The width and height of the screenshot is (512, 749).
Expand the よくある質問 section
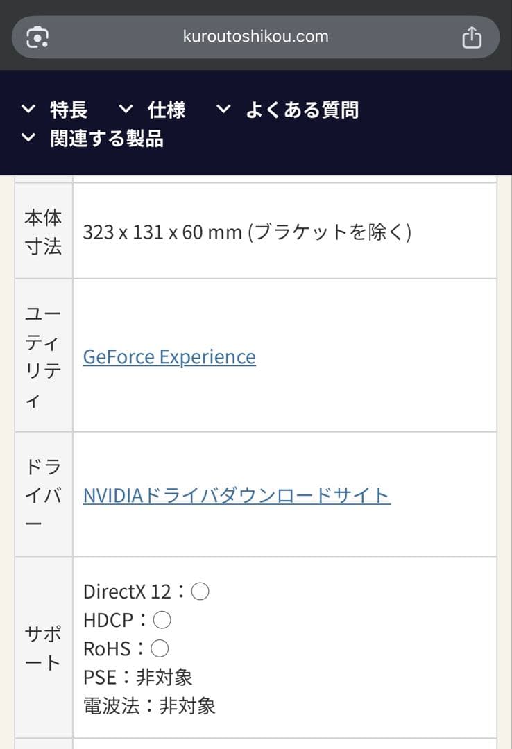point(303,110)
